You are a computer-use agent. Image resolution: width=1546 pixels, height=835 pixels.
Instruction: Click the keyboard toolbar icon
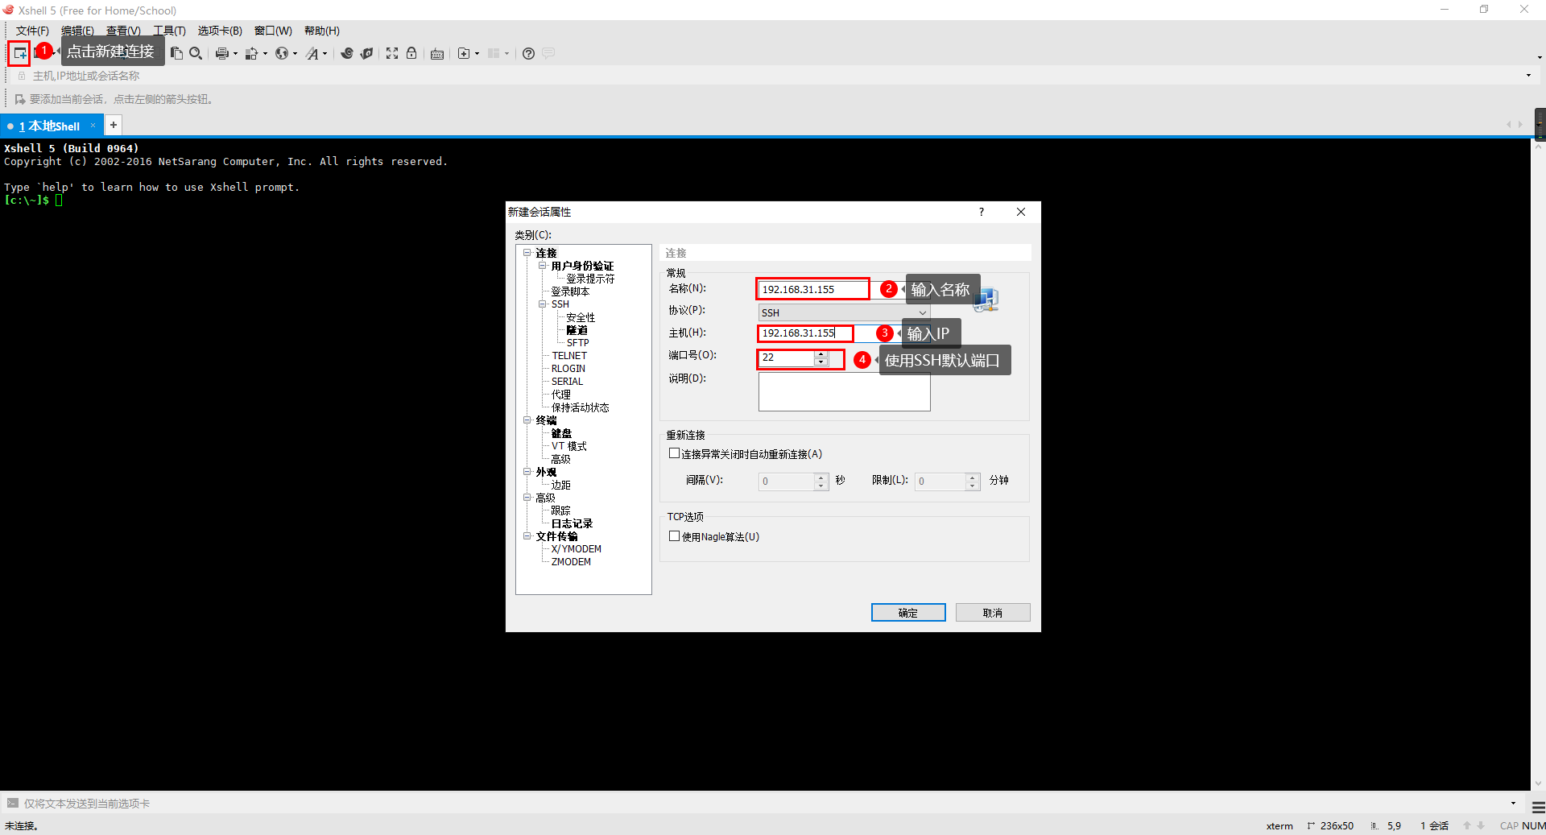point(437,54)
